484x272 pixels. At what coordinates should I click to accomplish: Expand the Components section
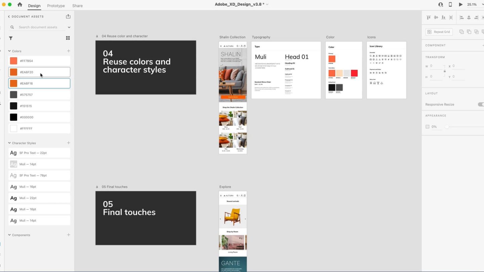click(x=9, y=235)
